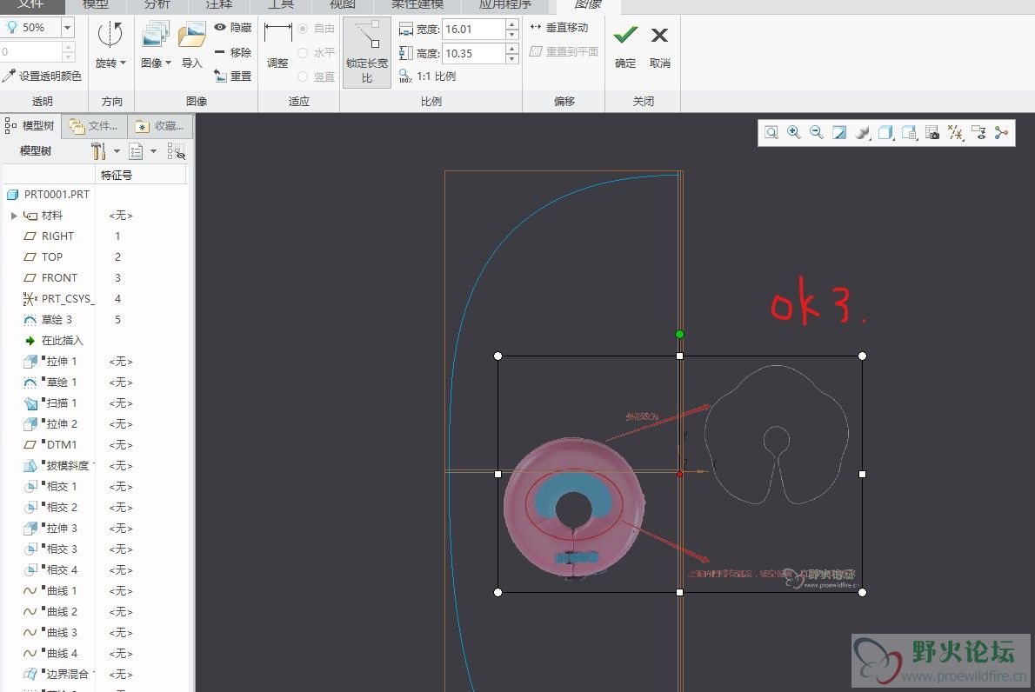Select the FRONT datum plane
Screen dimensions: 1035x692
point(59,277)
